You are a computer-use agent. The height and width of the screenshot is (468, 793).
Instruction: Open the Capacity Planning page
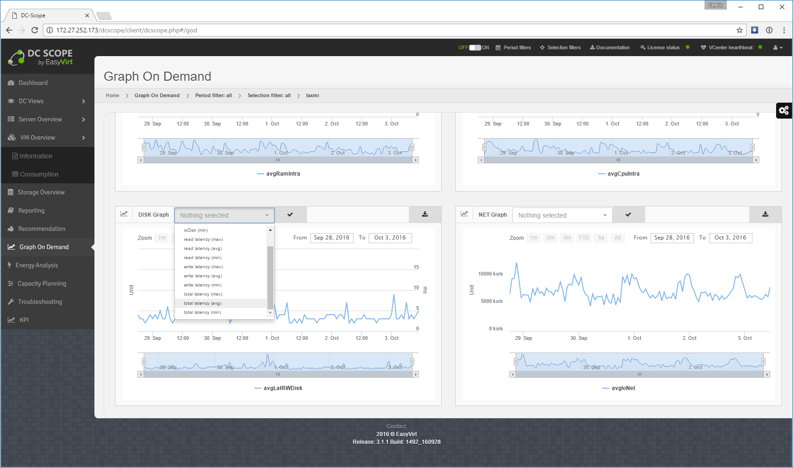(42, 284)
